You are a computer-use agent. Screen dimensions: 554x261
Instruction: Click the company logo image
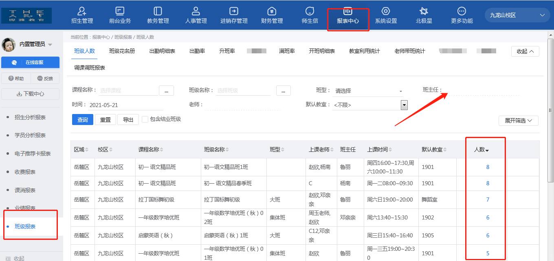[x=26, y=15]
